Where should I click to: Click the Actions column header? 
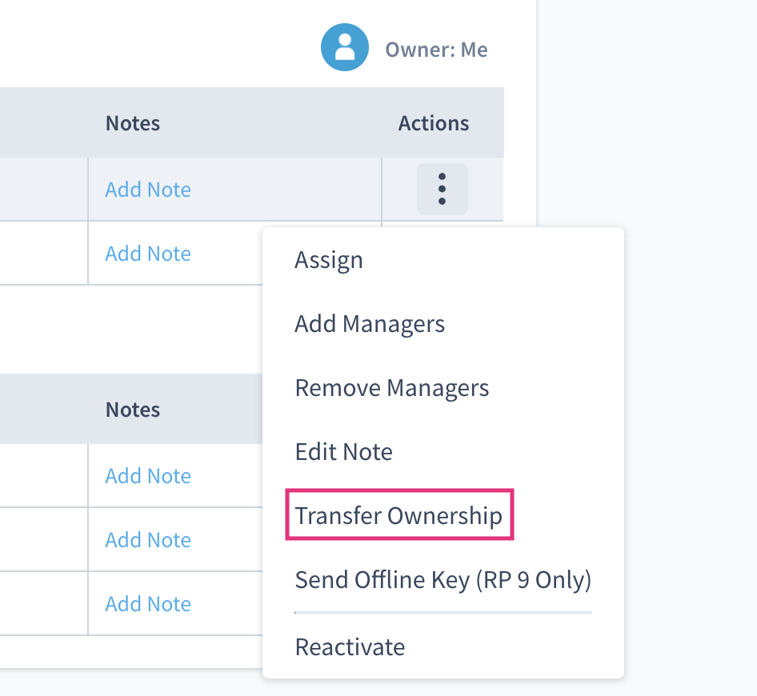[x=434, y=123]
